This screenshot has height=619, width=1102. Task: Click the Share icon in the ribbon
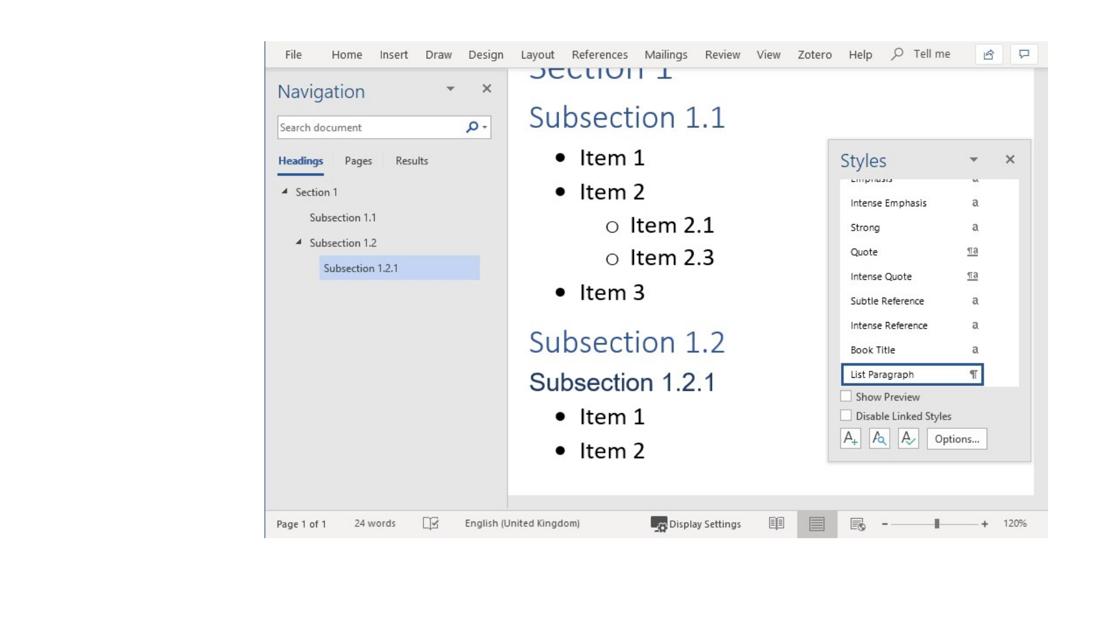coord(988,54)
